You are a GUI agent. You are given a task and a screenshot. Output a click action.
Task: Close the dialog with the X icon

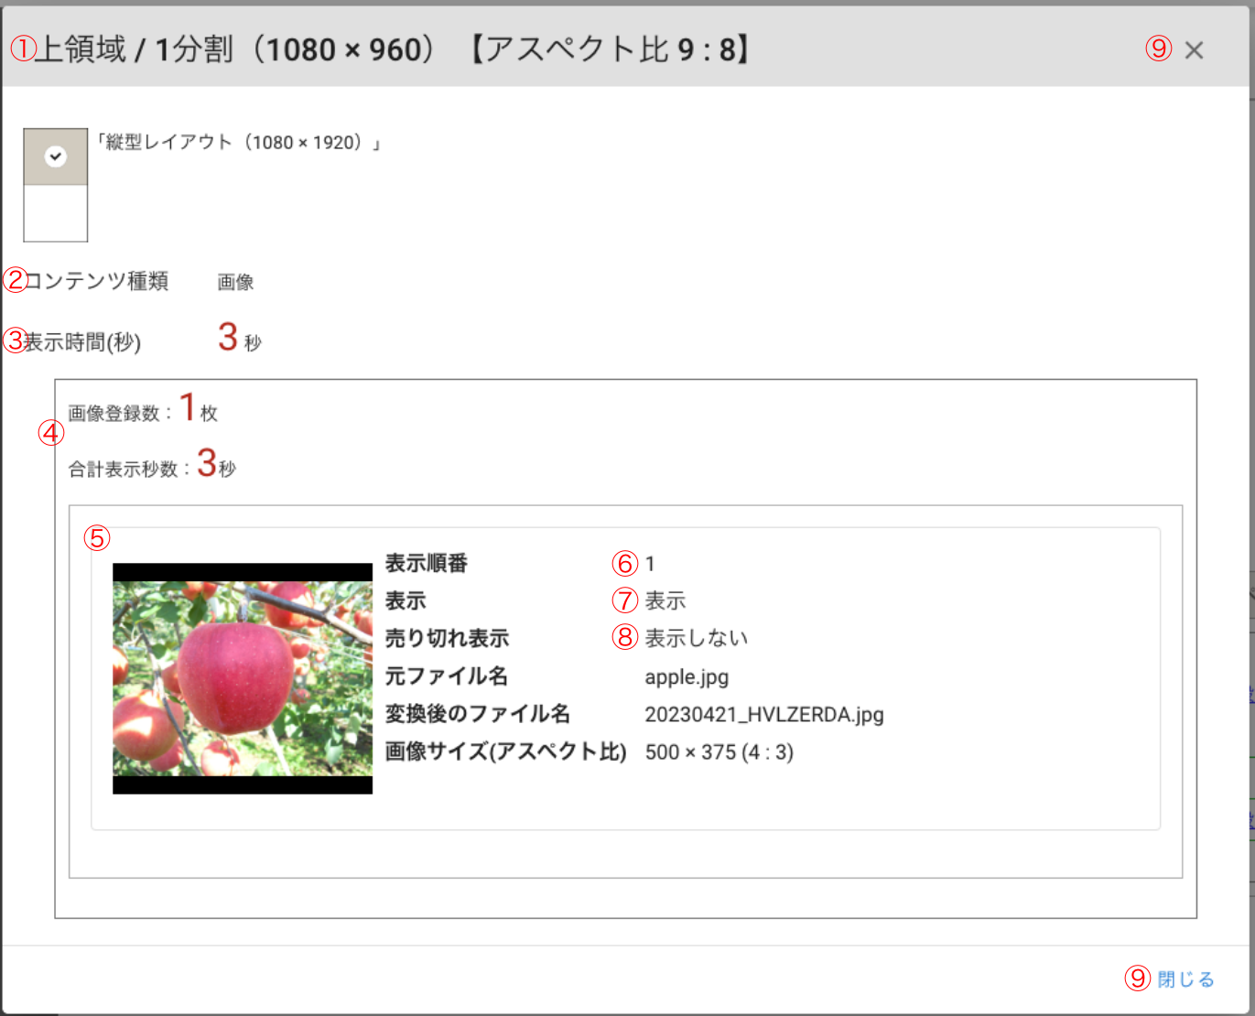(x=1194, y=50)
